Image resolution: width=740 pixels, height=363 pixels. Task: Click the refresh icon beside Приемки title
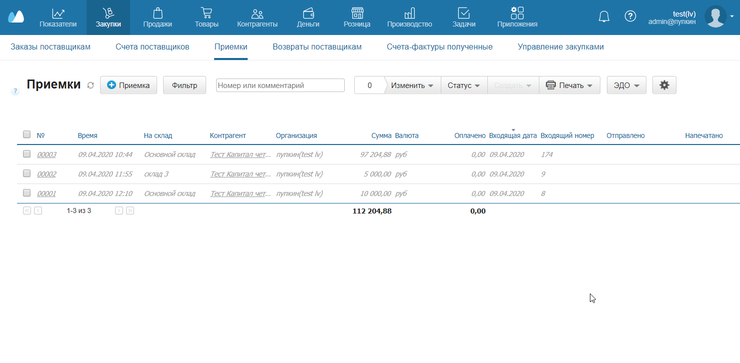(91, 85)
